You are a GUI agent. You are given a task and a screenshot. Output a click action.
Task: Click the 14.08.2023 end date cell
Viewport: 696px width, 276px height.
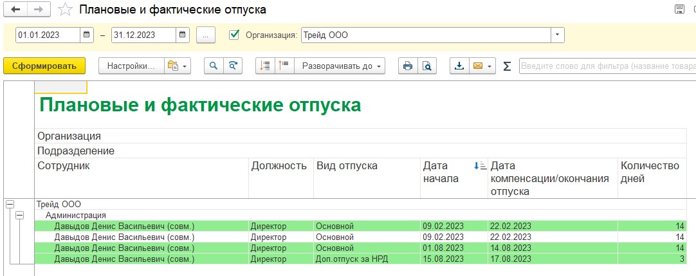(552, 248)
